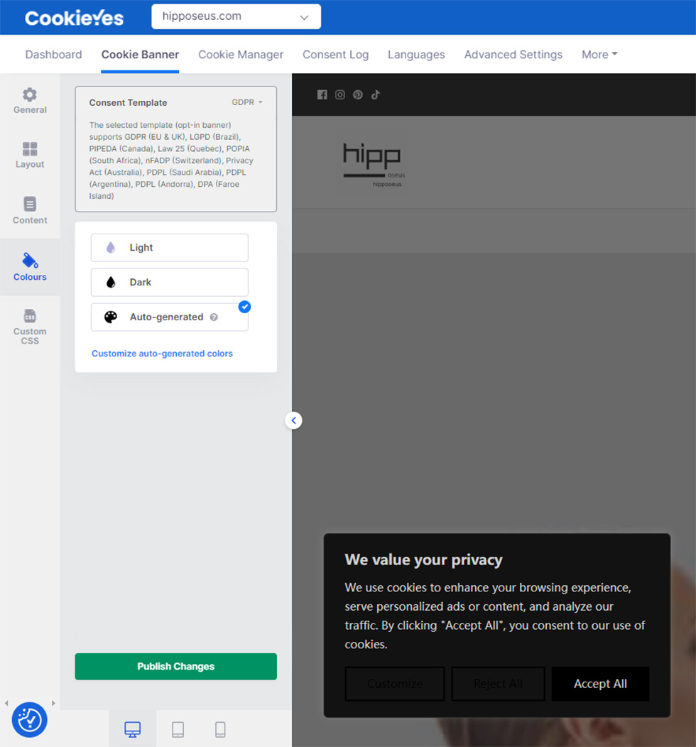This screenshot has height=747, width=696.
Task: Expand the More menu in navigation
Action: tap(599, 55)
